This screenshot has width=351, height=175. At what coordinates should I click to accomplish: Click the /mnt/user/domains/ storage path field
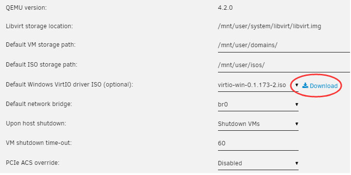click(284, 46)
